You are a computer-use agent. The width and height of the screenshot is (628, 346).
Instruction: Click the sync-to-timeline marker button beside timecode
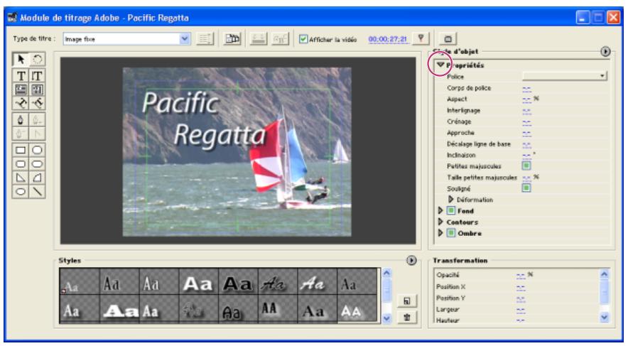[421, 38]
